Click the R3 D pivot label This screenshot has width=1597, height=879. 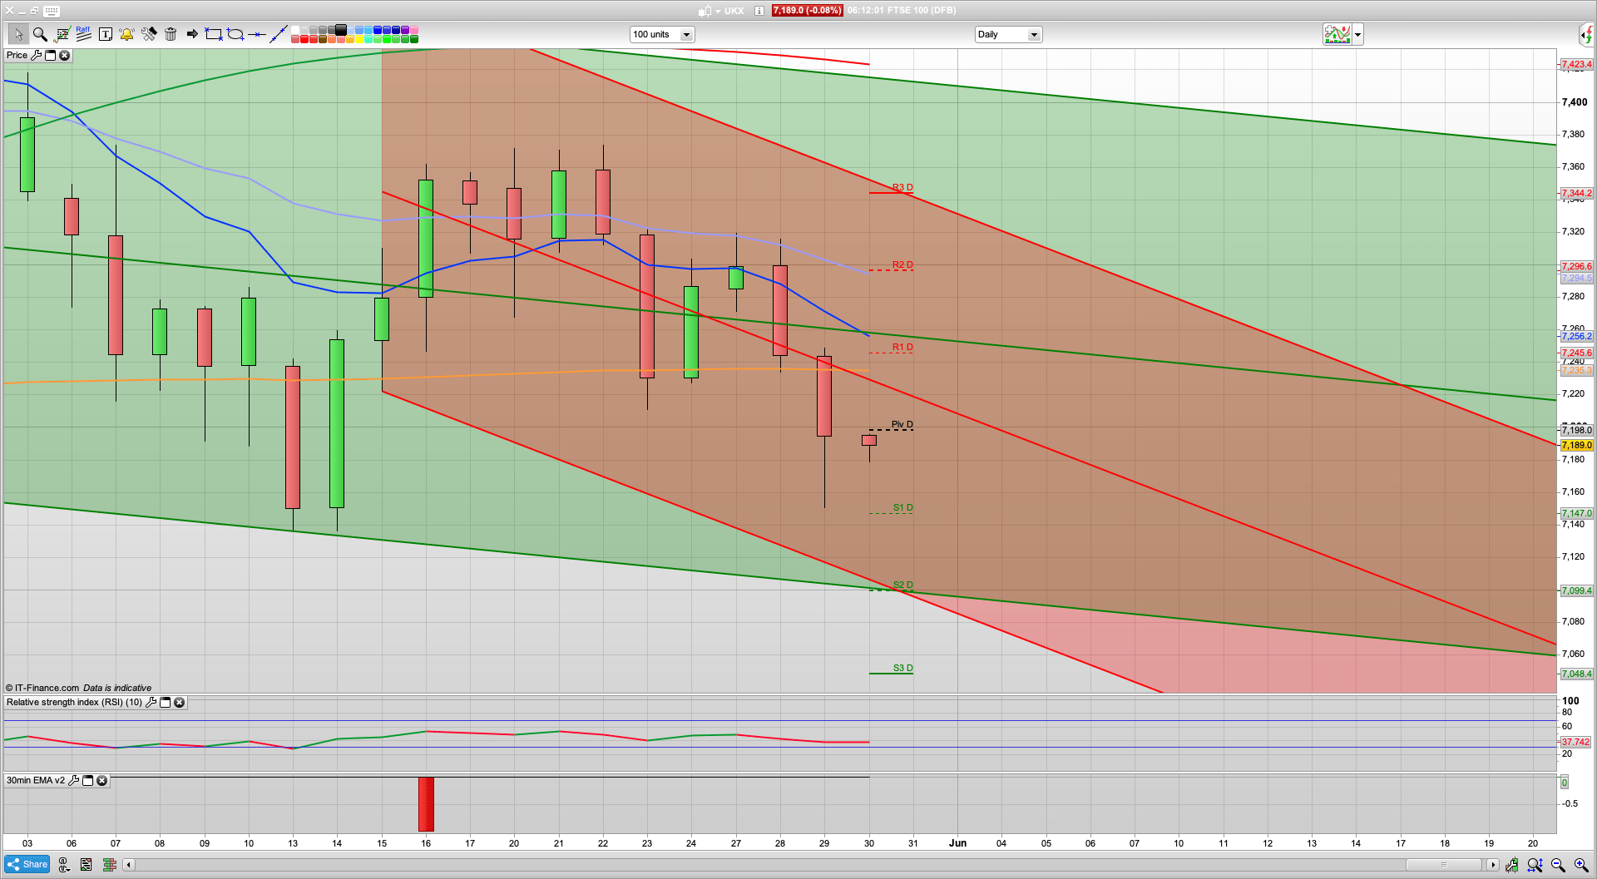click(902, 187)
